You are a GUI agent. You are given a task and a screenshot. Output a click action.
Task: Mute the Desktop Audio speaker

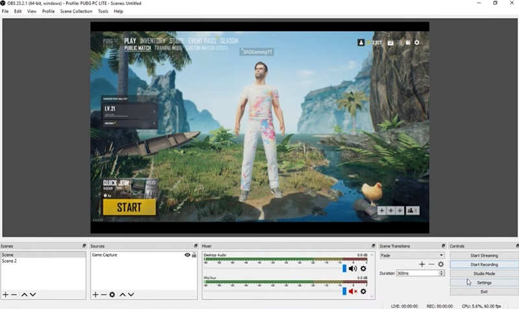(352, 269)
